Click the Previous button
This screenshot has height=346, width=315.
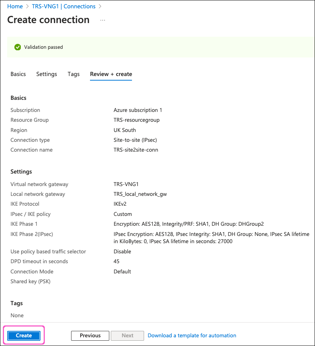pos(90,335)
